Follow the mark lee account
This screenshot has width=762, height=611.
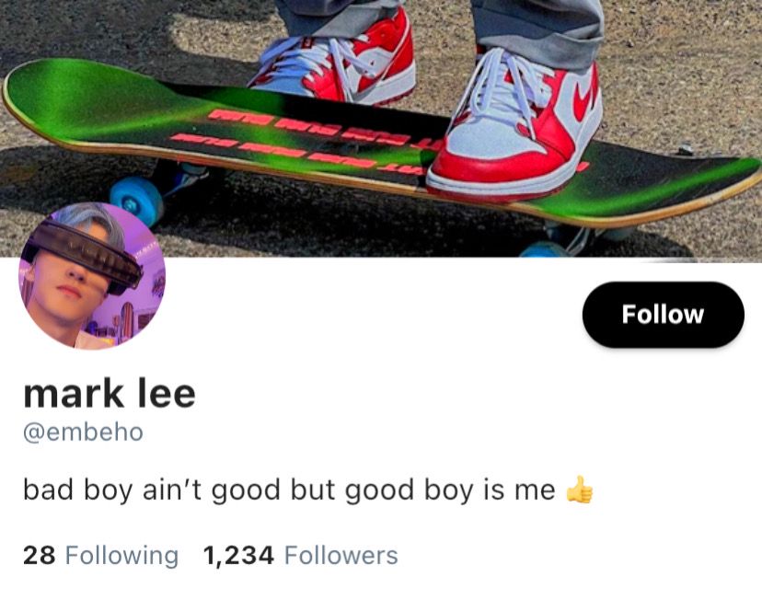[663, 315]
